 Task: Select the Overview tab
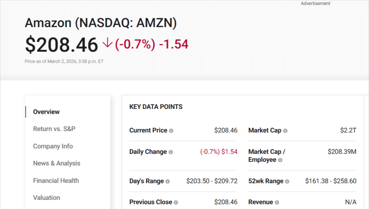46,112
